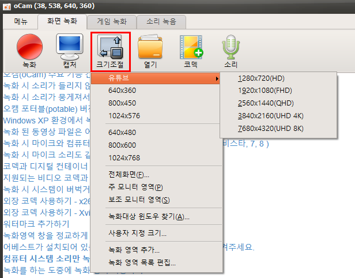
Task: Open the 열기 folder icon
Action: click(x=150, y=51)
